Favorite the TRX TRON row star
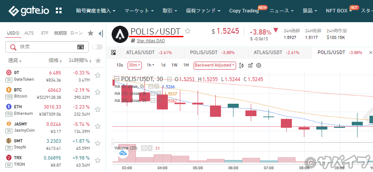373x172 pixels. [97, 160]
